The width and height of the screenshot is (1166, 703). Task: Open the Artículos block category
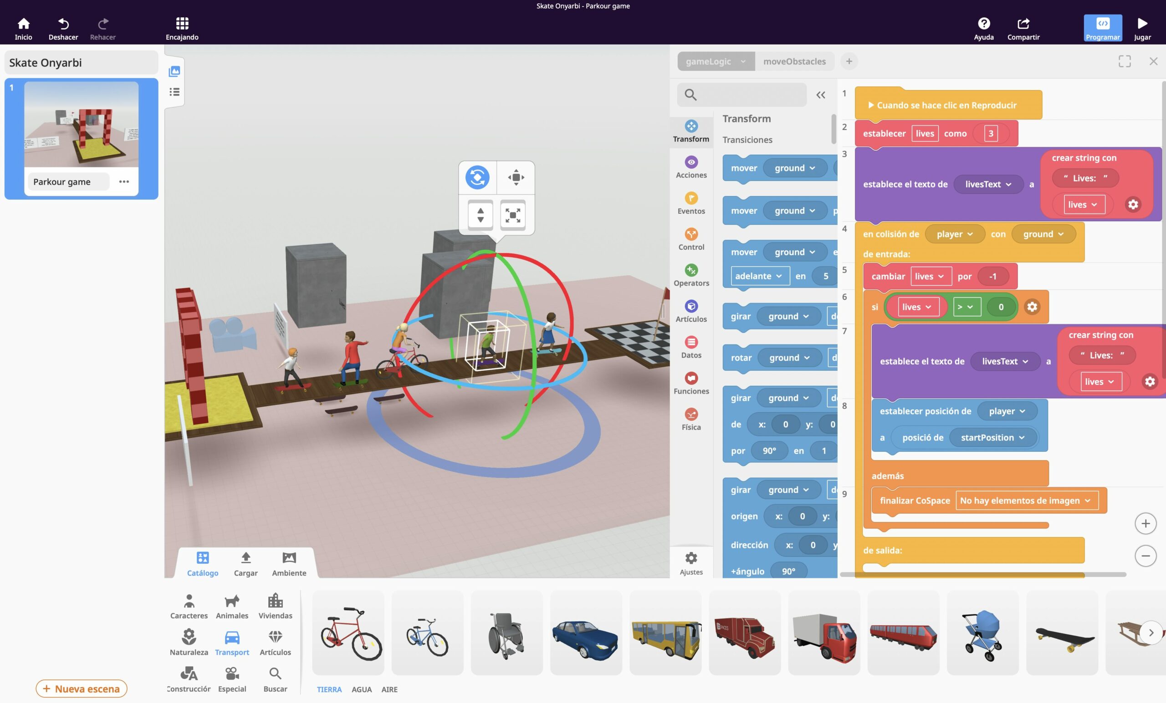coord(691,311)
